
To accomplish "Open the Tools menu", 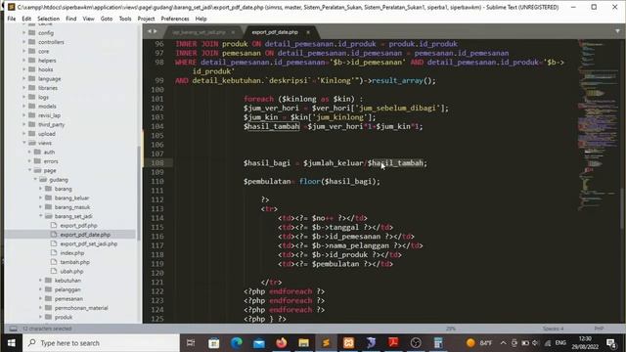I will pyautogui.click(x=125, y=19).
